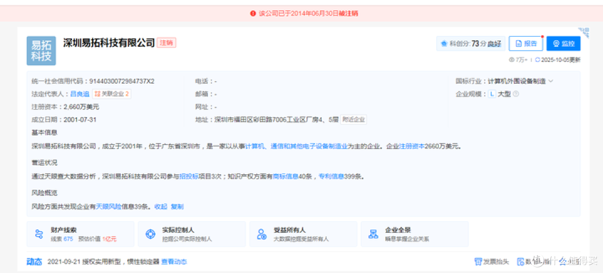This screenshot has width=603, height=273.
Task: Open the 财产线索 card
Action: (x=80, y=234)
